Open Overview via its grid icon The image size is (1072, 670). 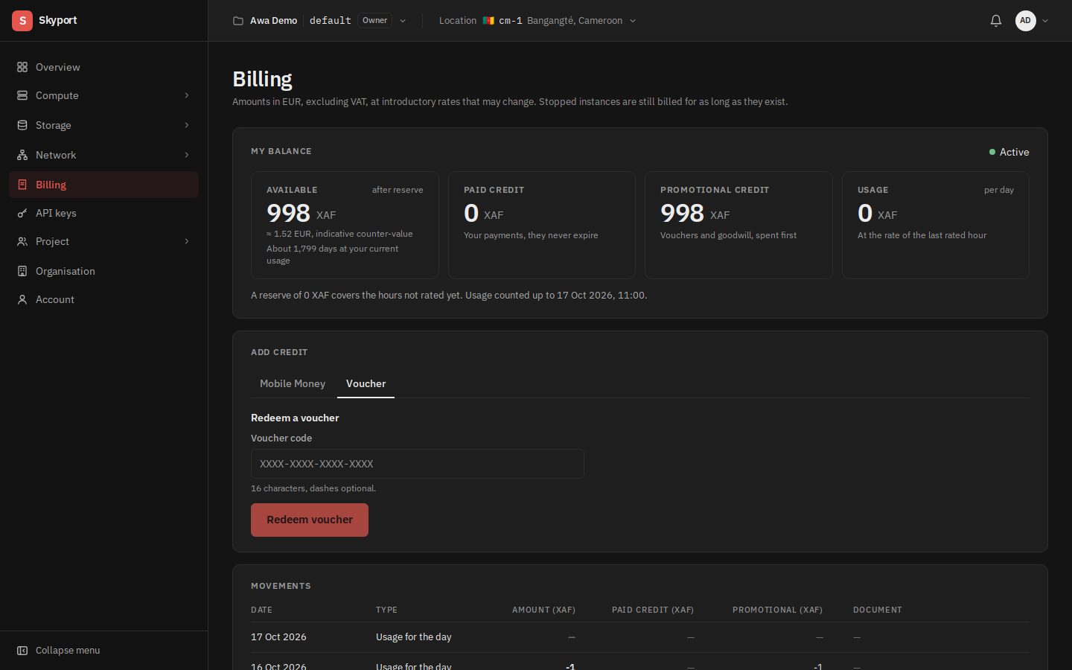pos(22,67)
